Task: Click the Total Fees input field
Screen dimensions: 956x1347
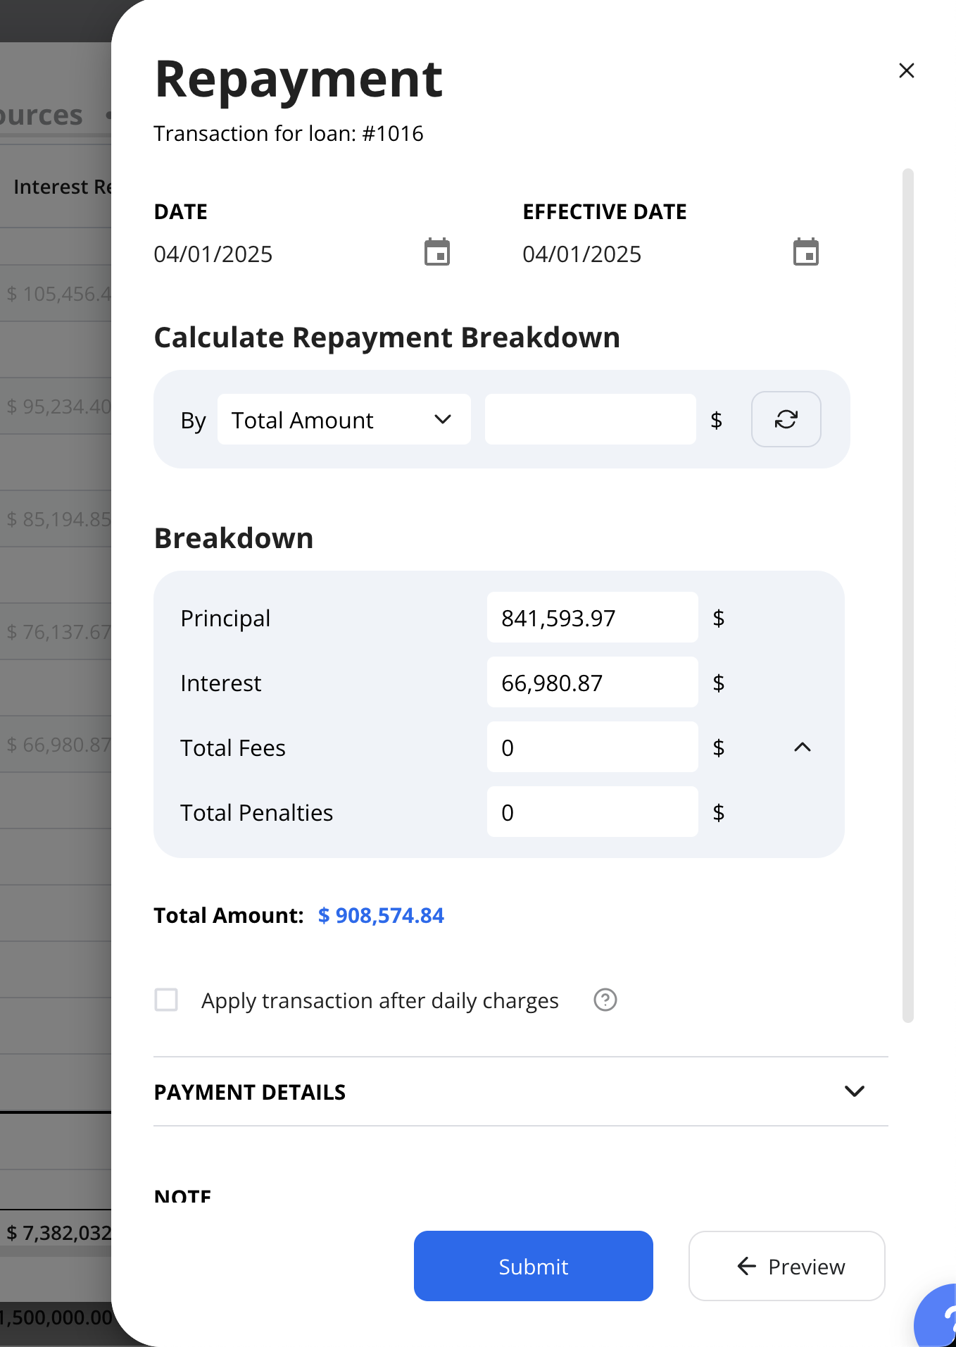Action: click(x=593, y=747)
